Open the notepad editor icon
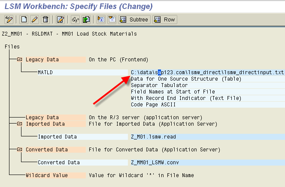 61,19
